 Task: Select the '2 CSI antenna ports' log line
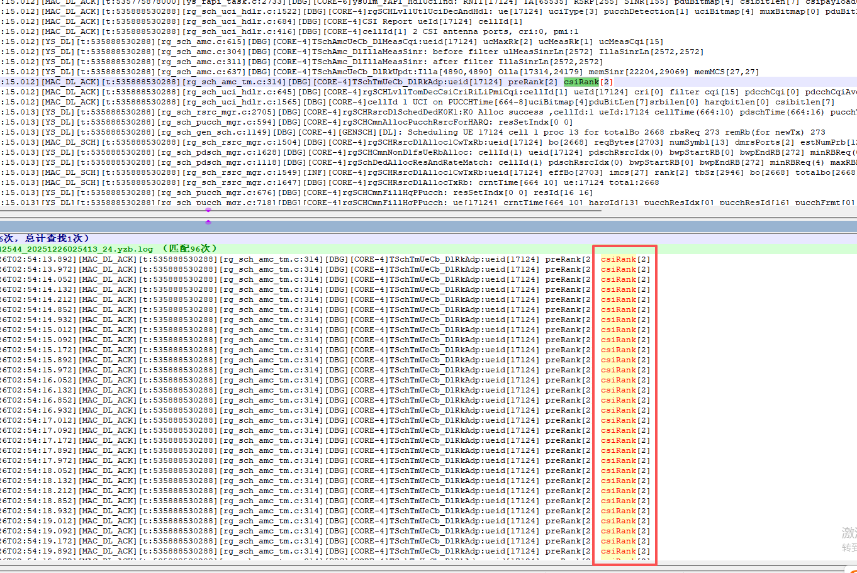pyautogui.click(x=315, y=31)
